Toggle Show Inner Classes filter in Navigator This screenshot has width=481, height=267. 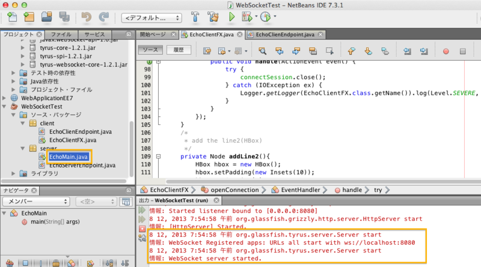[71, 263]
